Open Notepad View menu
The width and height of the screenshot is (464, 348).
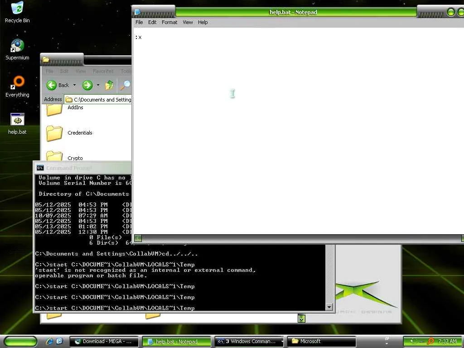tap(188, 22)
